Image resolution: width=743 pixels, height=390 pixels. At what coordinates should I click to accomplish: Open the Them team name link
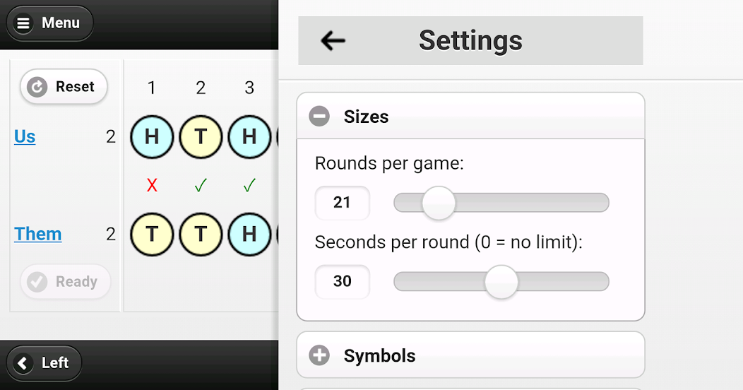click(x=38, y=234)
